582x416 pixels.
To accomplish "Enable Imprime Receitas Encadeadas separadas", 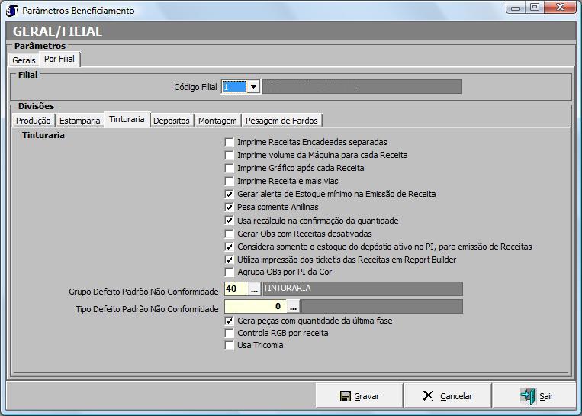I will click(x=230, y=142).
